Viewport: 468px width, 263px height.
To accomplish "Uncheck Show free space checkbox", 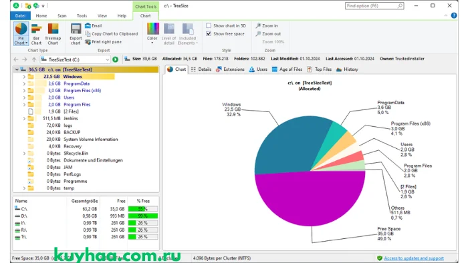I will pyautogui.click(x=209, y=33).
